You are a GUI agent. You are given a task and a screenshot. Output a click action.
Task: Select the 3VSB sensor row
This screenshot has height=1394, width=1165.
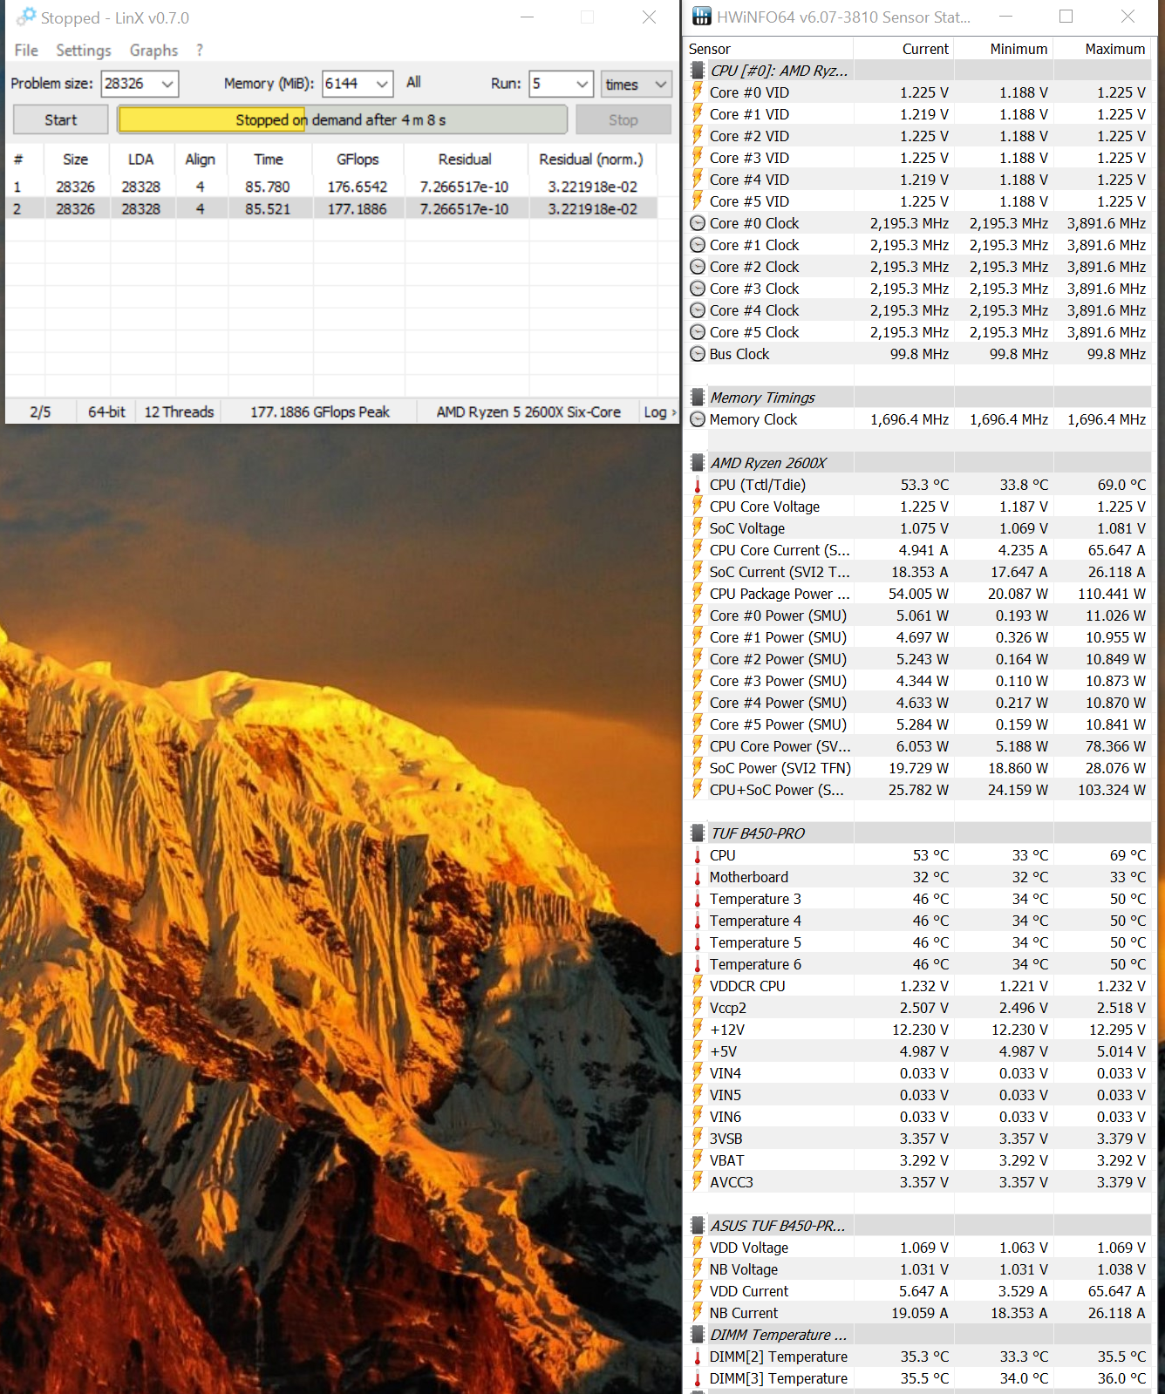pyautogui.click(x=919, y=1139)
